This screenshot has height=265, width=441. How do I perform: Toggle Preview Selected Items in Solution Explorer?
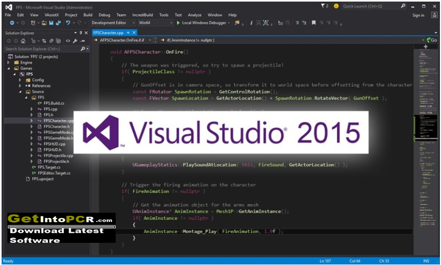(82, 41)
